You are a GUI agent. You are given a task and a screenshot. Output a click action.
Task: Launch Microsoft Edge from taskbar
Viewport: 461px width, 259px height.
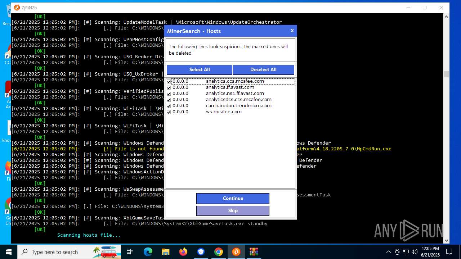(148, 252)
